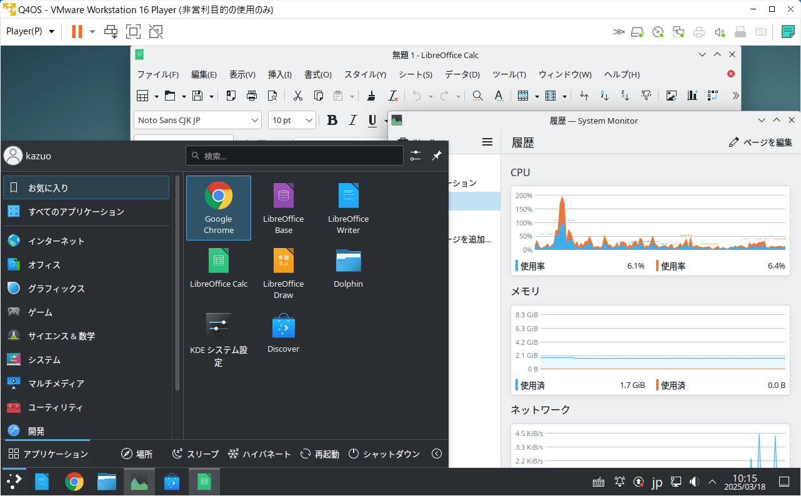Select the オフィス category in launcher
The width and height of the screenshot is (801, 496).
tap(86, 265)
